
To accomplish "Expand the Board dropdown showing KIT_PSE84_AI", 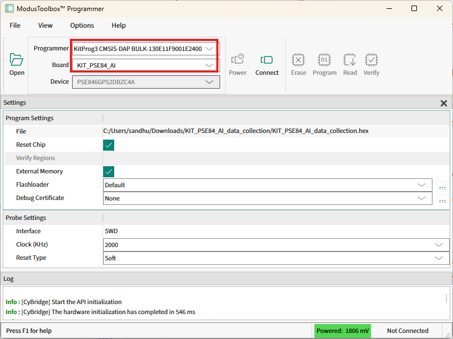I will click(x=209, y=65).
